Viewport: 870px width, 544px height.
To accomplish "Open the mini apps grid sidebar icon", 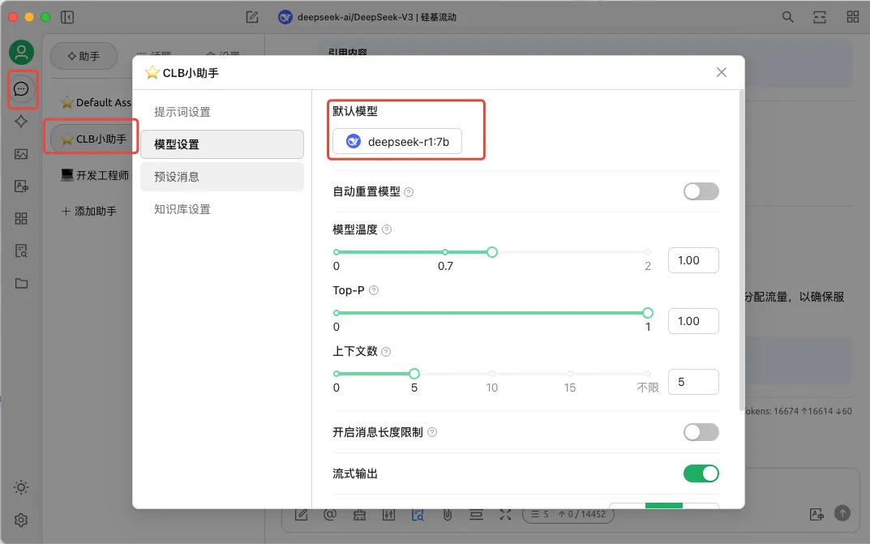I will pos(21,218).
